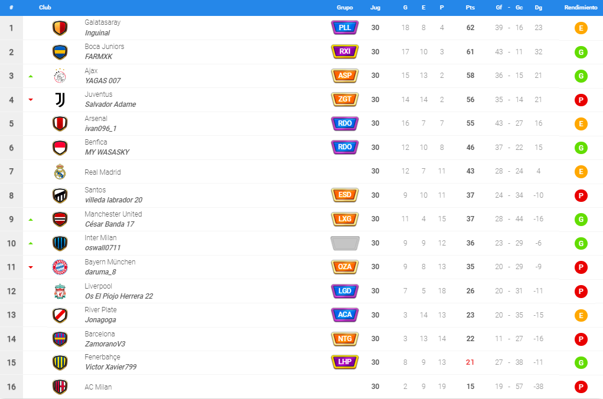Select the LHP group badge for Fenerbahçe
This screenshot has height=399, width=603.
tap(345, 362)
